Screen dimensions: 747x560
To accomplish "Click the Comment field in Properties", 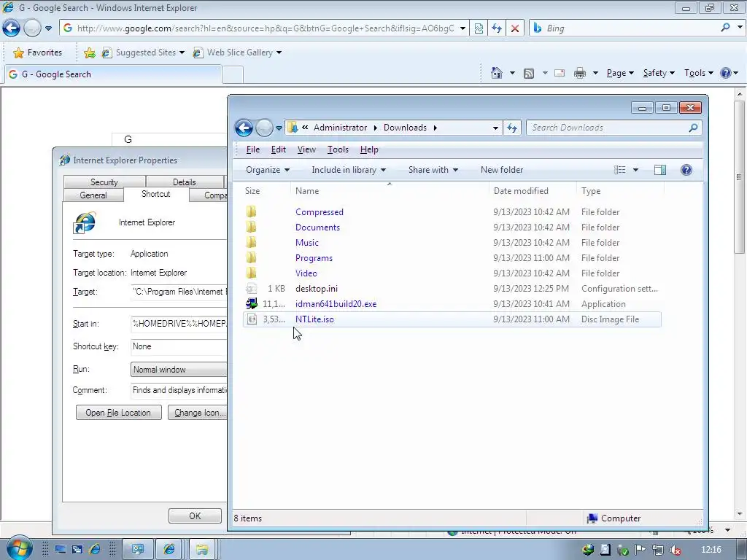I will 179,391.
